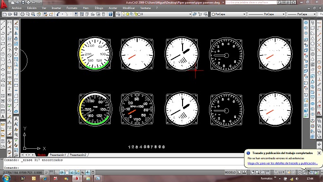
Task: Expand the Undo history arrow
Action: pyautogui.click(x=62, y=14)
